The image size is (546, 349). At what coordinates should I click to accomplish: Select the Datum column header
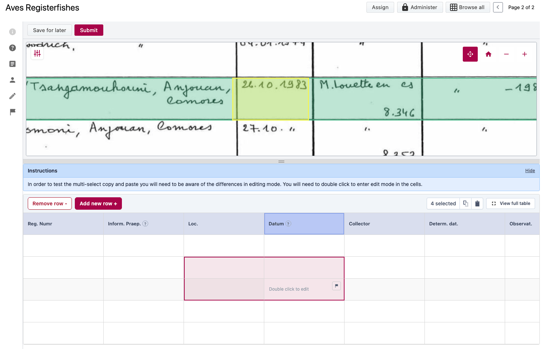pyautogui.click(x=304, y=224)
